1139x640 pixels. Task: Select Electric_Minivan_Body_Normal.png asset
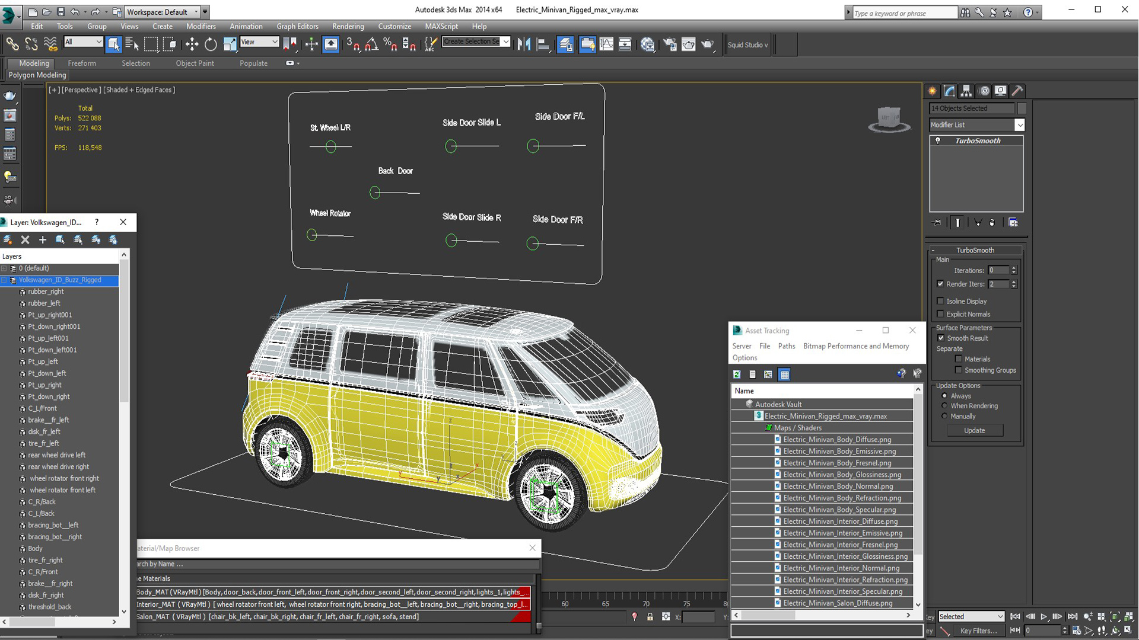click(838, 487)
